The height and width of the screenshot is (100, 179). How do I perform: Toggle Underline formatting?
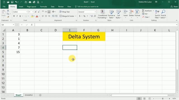pos(20,16)
